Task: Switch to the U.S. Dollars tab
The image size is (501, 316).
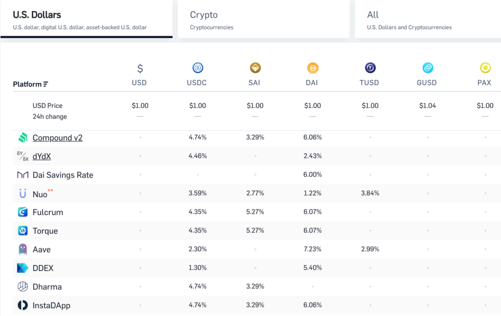Action: click(x=87, y=19)
